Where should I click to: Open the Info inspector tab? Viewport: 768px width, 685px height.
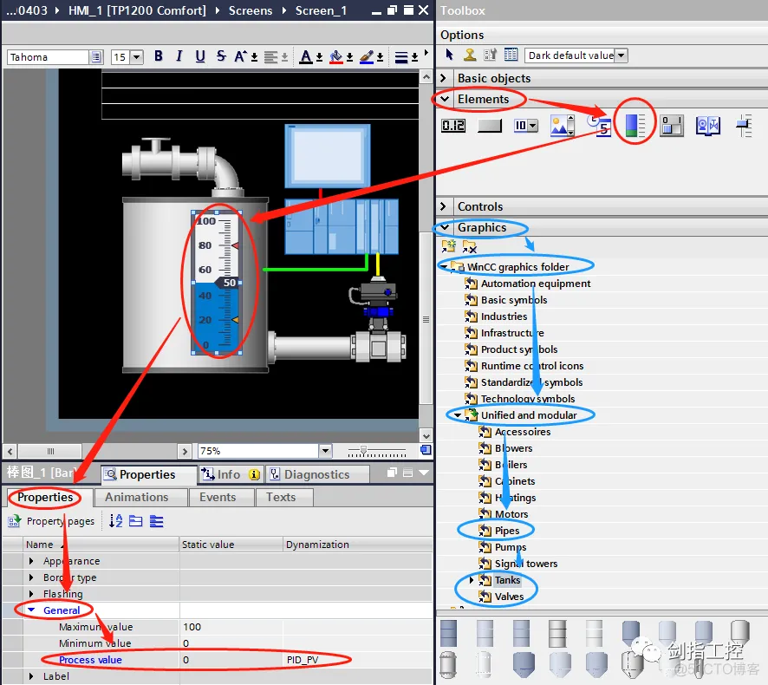pyautogui.click(x=231, y=474)
